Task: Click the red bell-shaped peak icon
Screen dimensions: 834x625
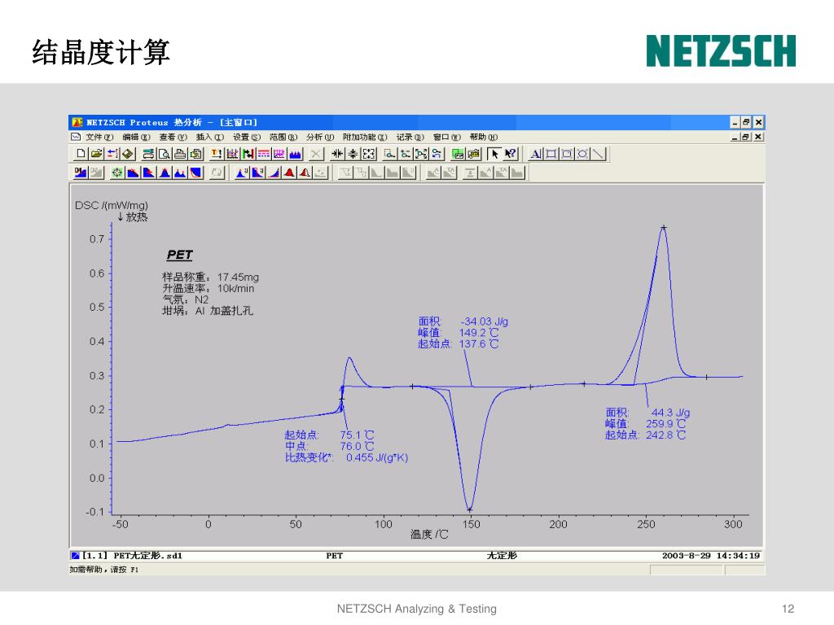Action: point(289,173)
